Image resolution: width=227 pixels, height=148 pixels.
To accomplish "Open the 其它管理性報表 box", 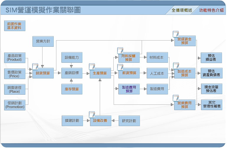I will 212,105.
